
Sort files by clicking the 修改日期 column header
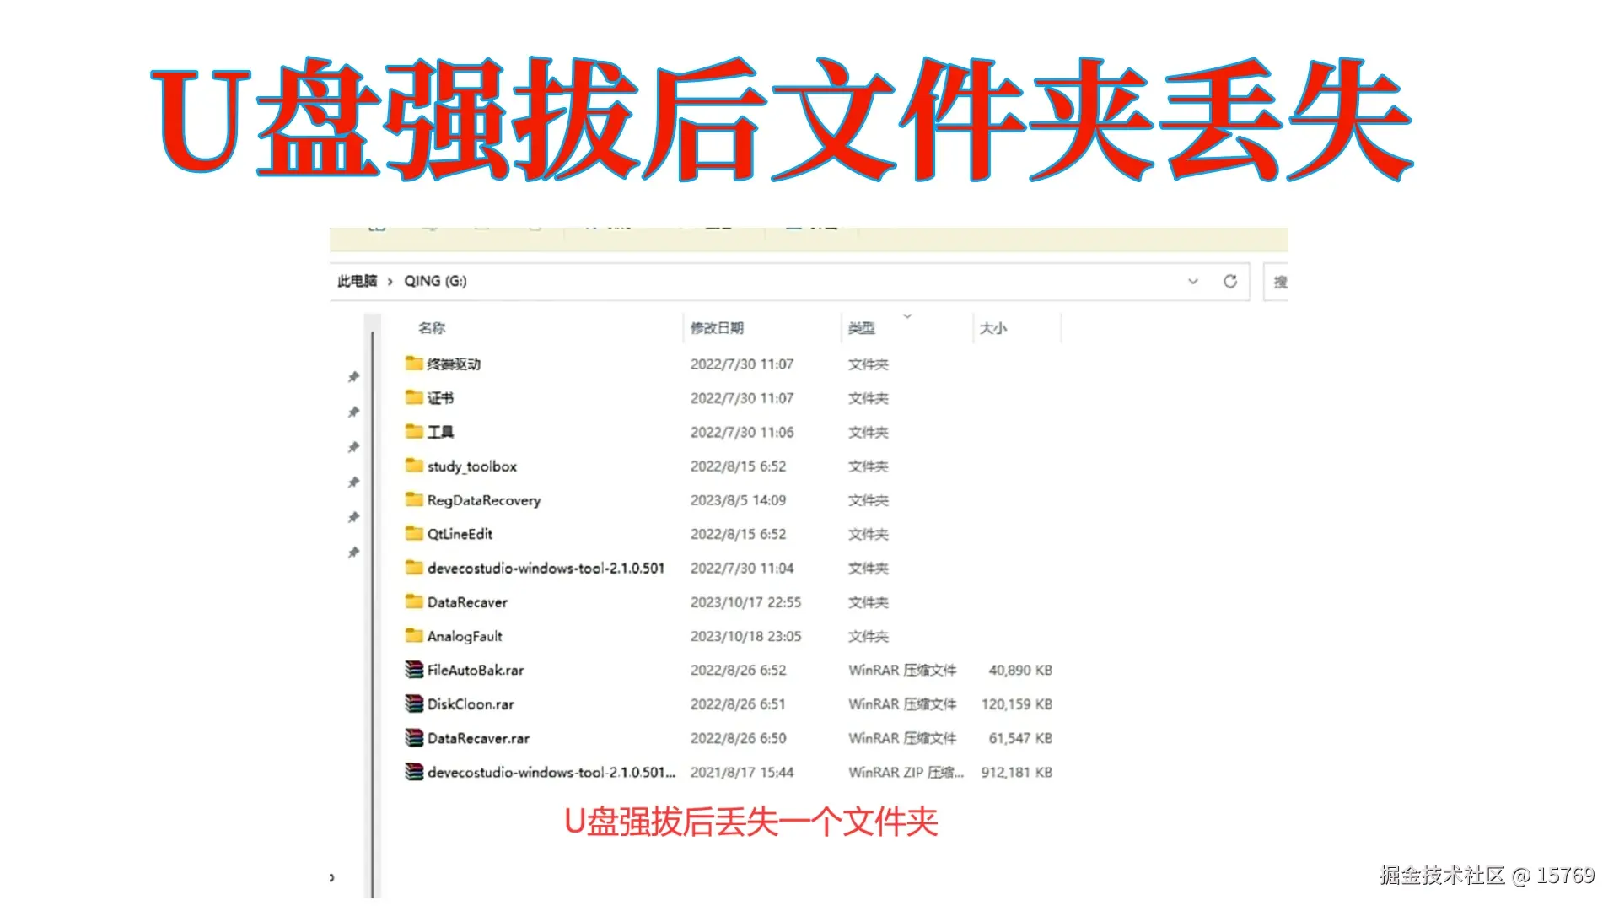click(x=718, y=328)
